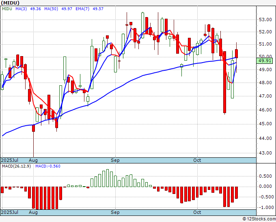Click the Oct label on price chart axis

click(x=197, y=160)
